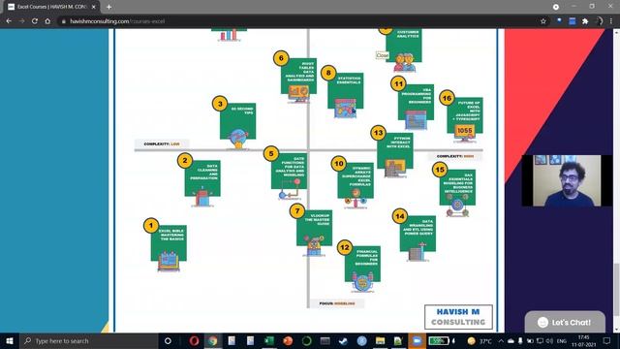Click the Type here to search box
Screen dimensions: 620x349
pyautogui.click(x=88, y=340)
